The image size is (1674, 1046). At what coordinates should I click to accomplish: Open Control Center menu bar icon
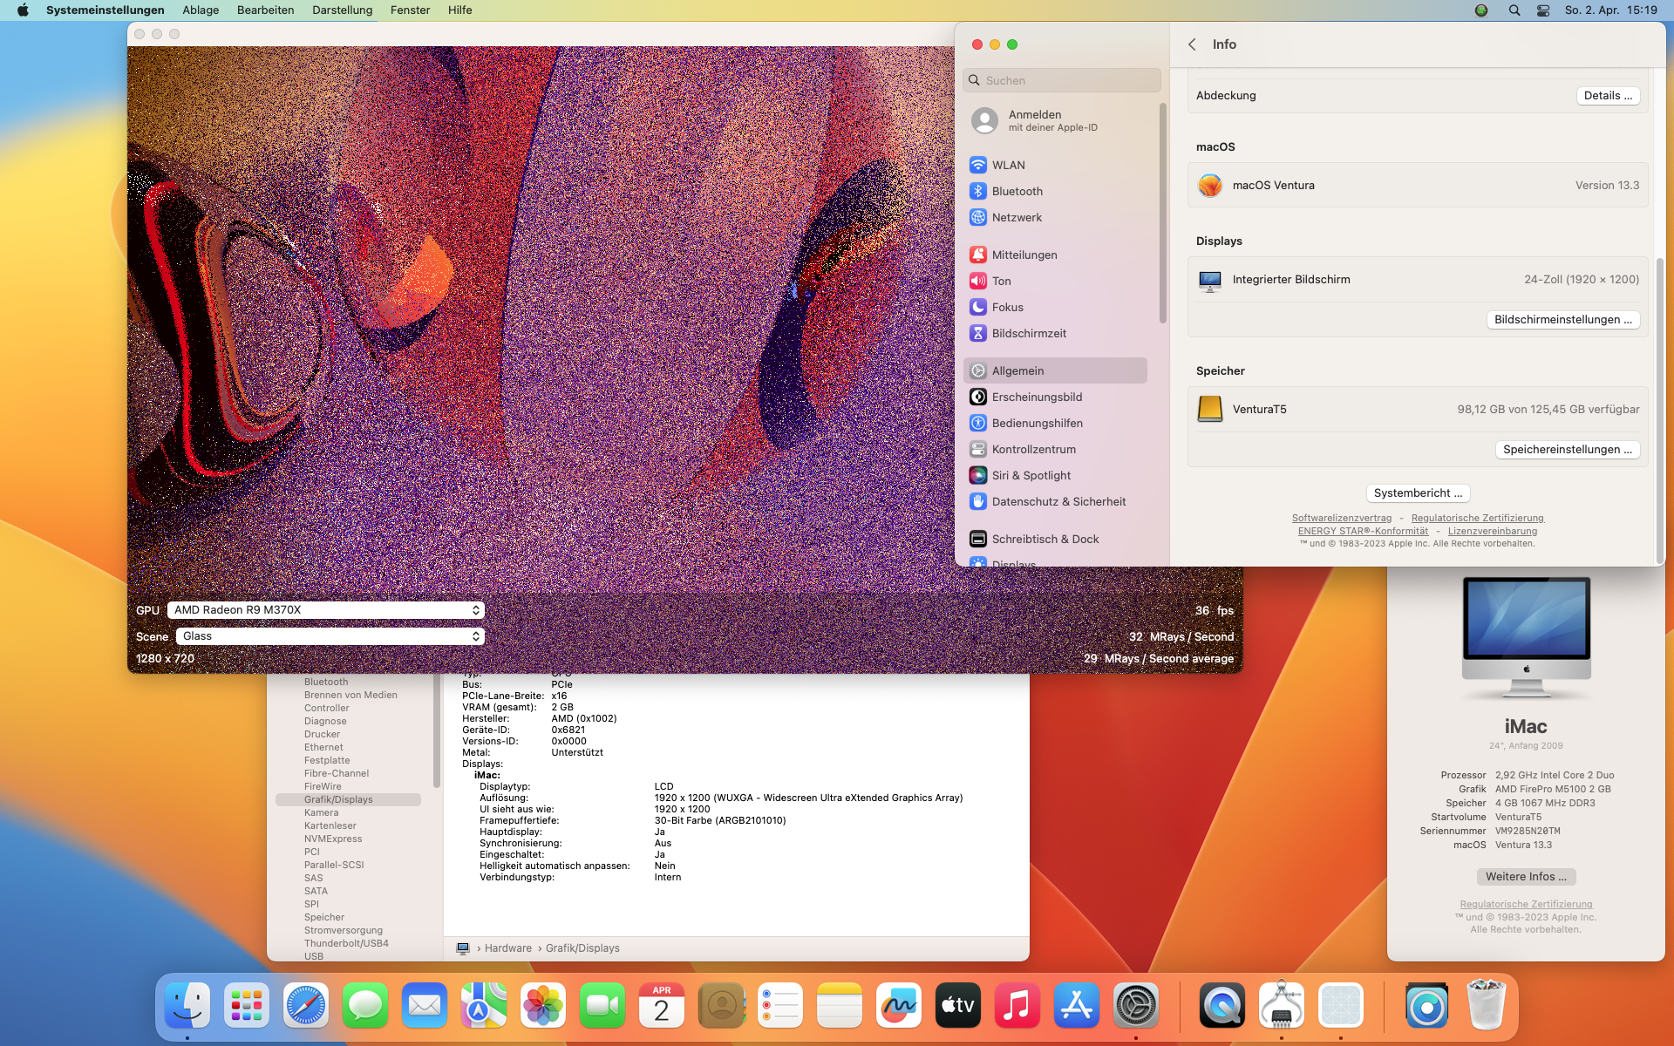click(1543, 10)
